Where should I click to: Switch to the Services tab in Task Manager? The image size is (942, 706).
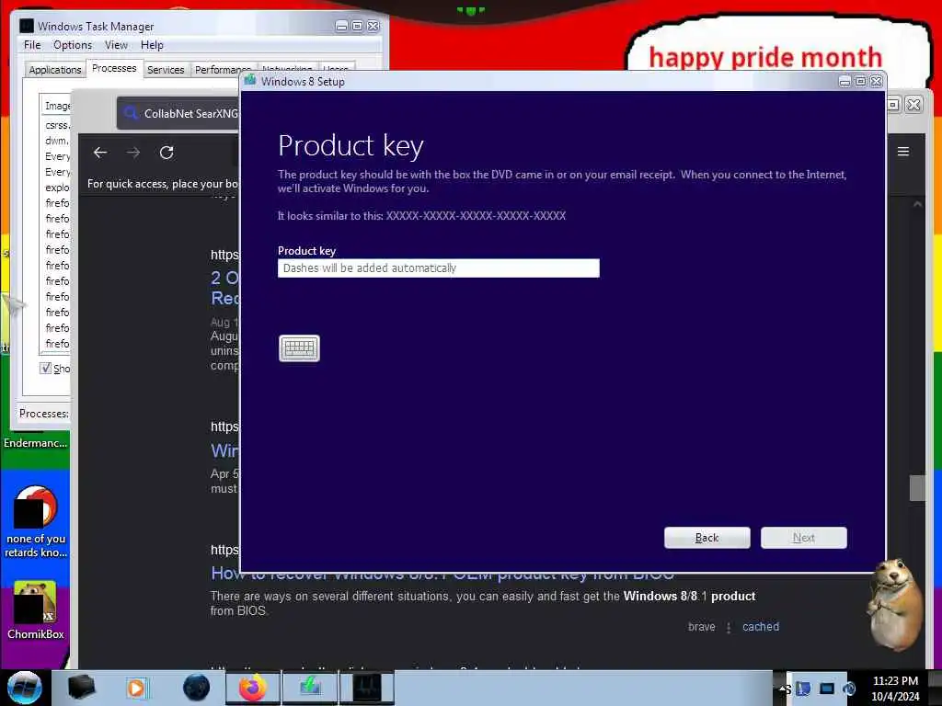(166, 70)
